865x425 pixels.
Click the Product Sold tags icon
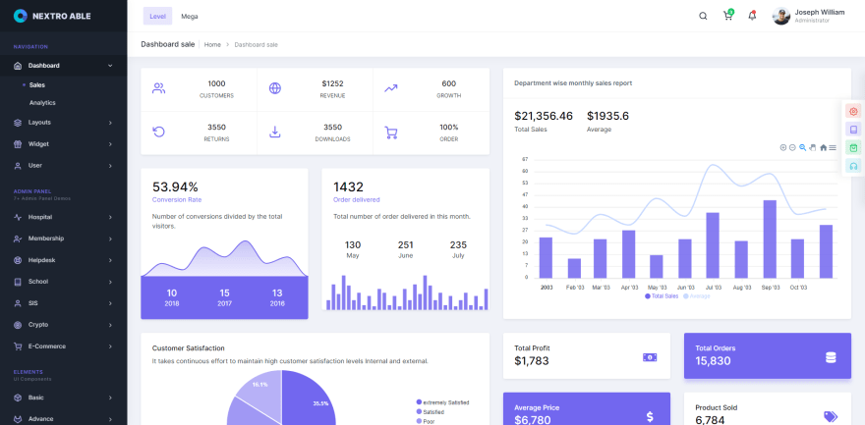(x=831, y=417)
